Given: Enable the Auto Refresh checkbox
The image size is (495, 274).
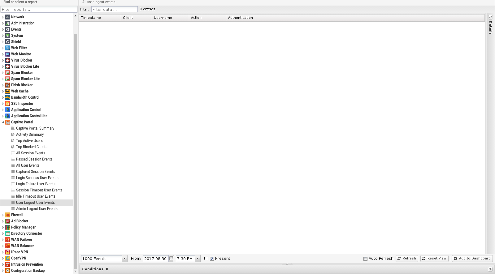Looking at the screenshot, I should pos(365,259).
